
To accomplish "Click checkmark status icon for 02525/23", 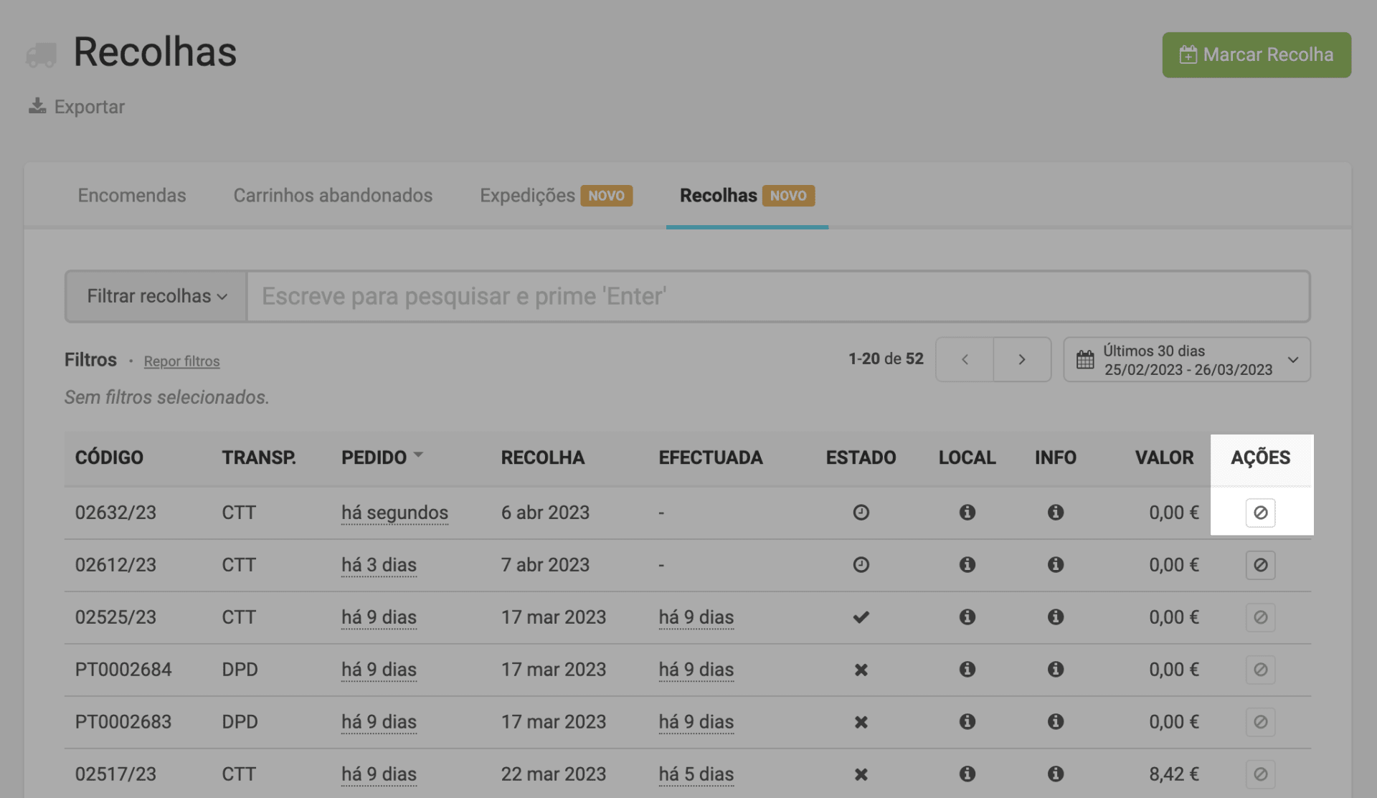I will (861, 617).
